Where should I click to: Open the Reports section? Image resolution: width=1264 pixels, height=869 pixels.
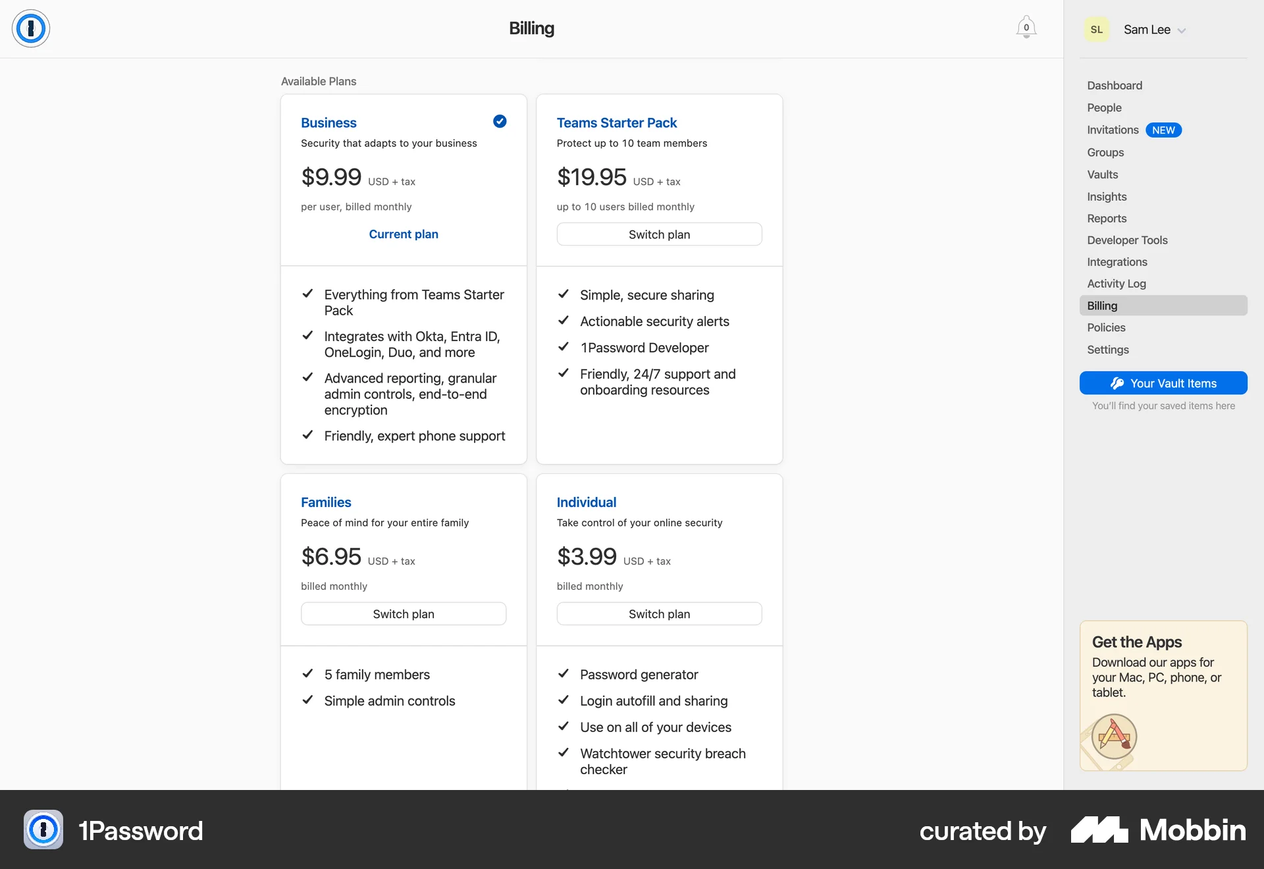coord(1107,218)
